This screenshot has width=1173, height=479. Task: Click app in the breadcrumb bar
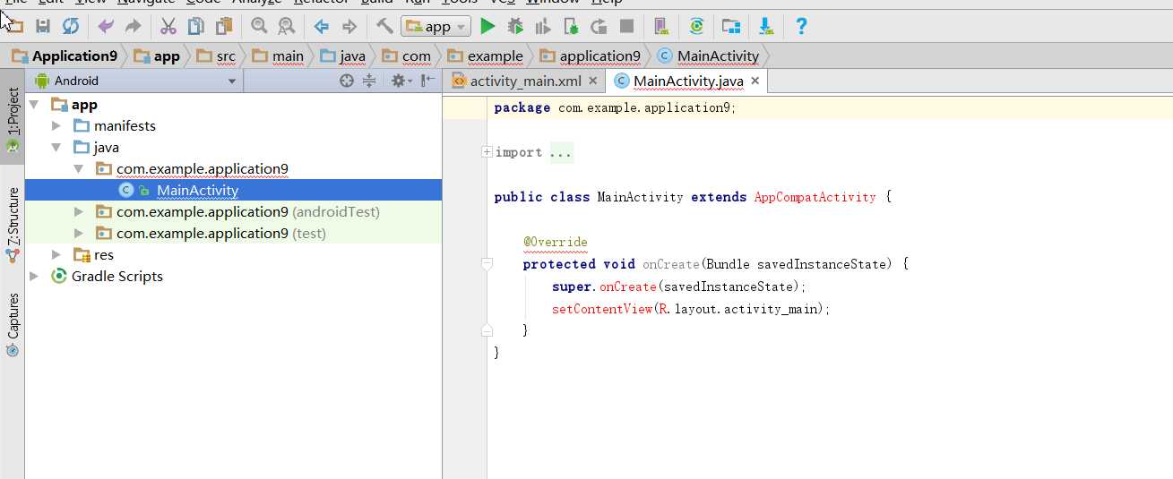point(157,56)
